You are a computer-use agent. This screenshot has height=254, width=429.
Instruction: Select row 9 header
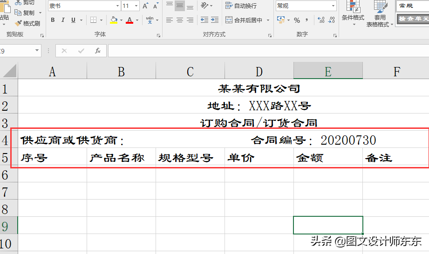tap(9, 225)
